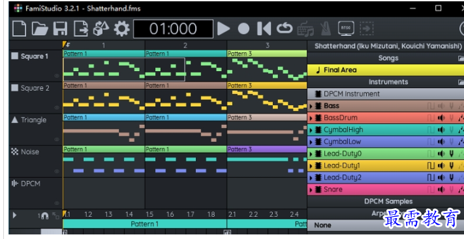Expand the CymbalHigh instrument
The width and height of the screenshot is (464, 239).
tap(311, 130)
